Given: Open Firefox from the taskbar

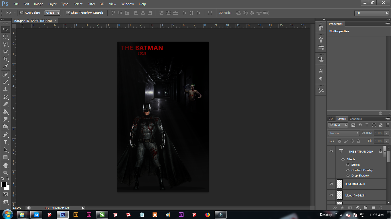Looking at the screenshot, I should click(x=208, y=215).
